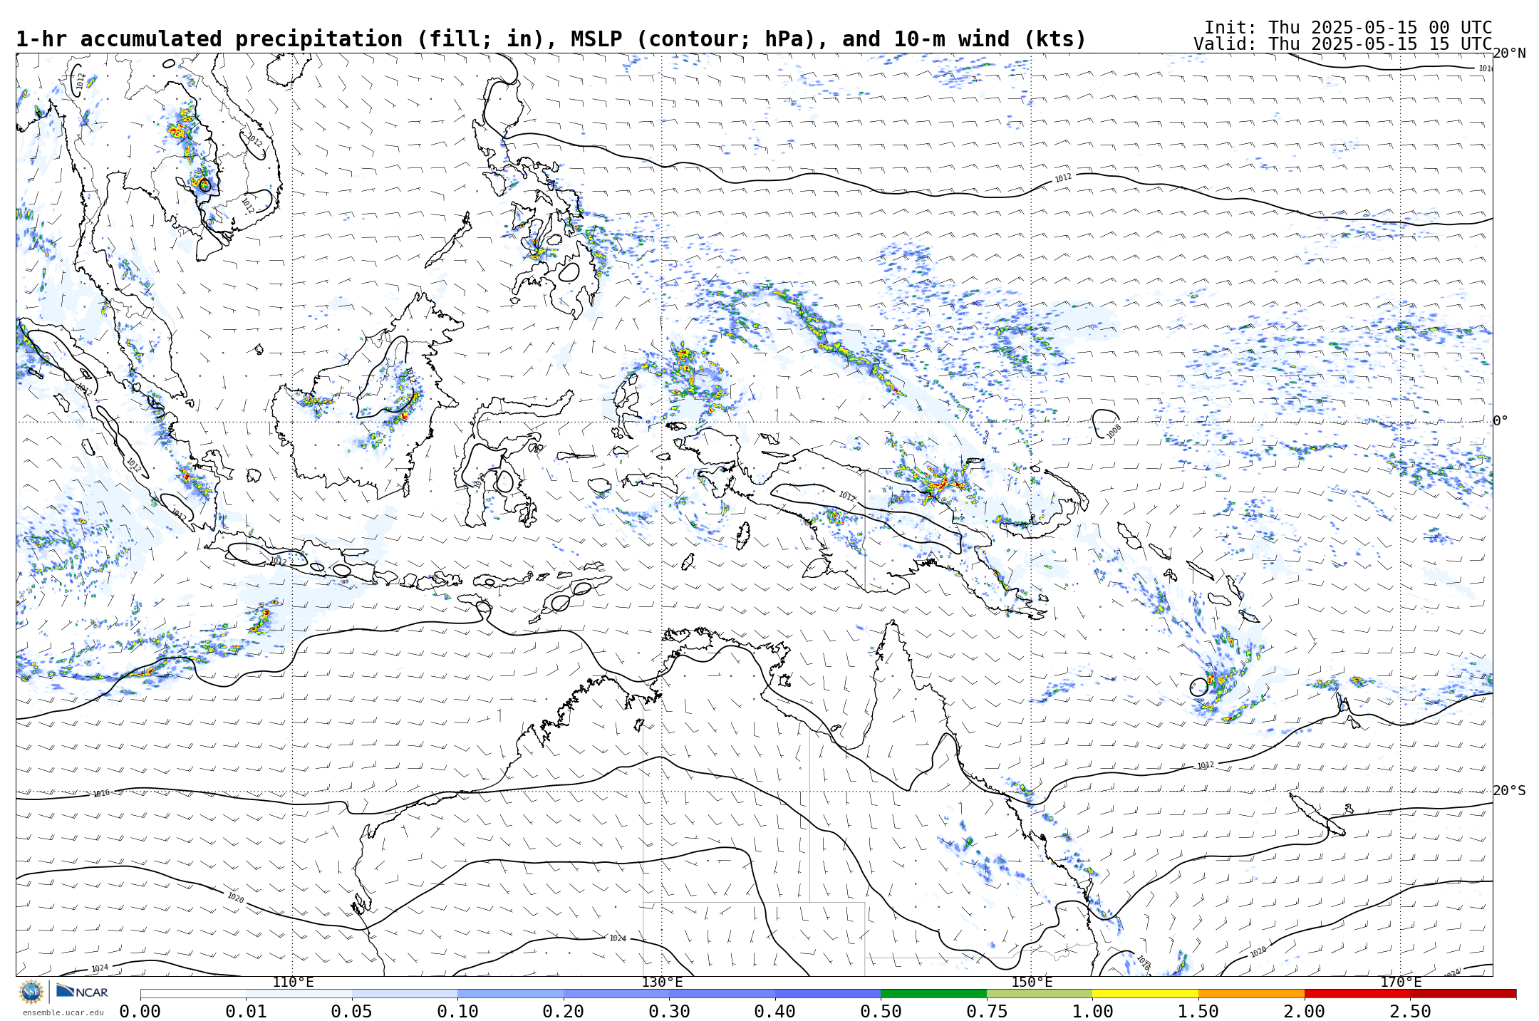Image resolution: width=1539 pixels, height=1021 pixels.
Task: Pick the palest blue 0.01–0.05 colorbar segment
Action: point(299,993)
